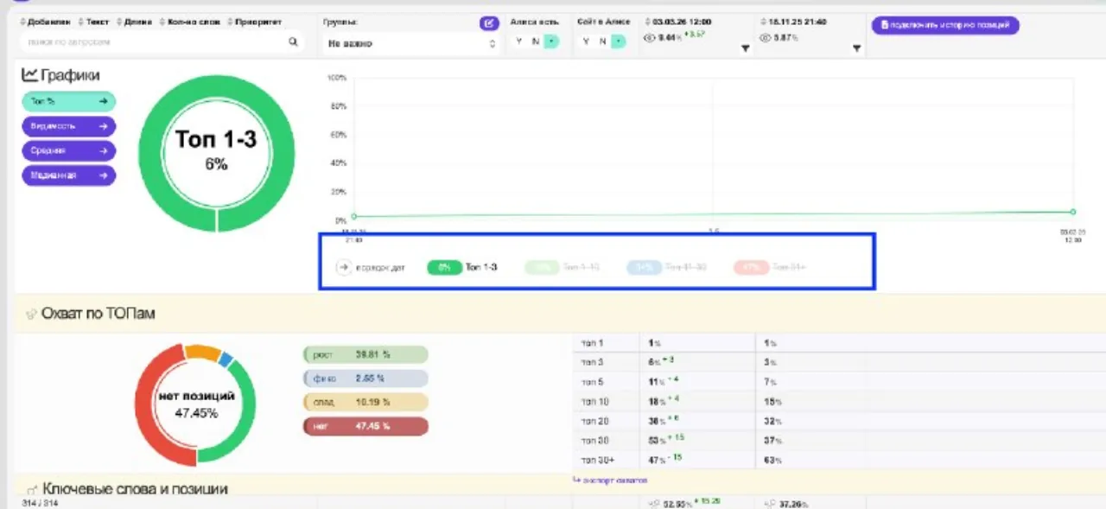
Task: Sort by the Добавлен column
Action: (x=45, y=22)
